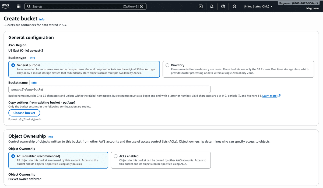Image resolution: width=323 pixels, height=188 pixels.
Task: Open the Learn more link
Action: (x=269, y=96)
